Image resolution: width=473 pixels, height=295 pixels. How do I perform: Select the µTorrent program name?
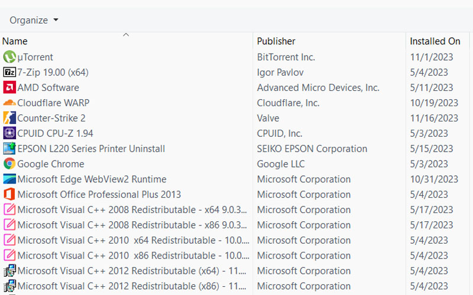35,57
